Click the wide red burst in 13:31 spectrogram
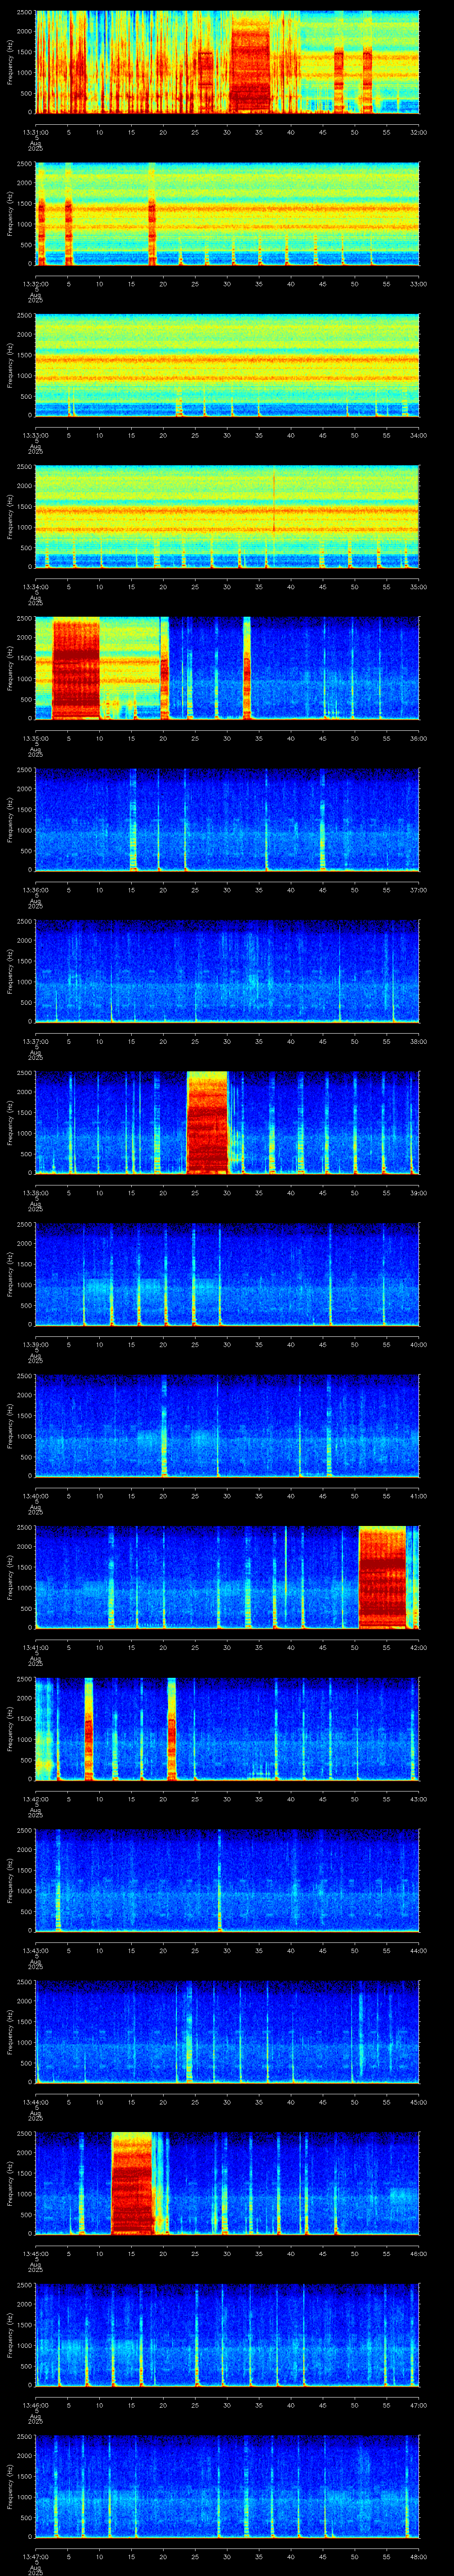The width and height of the screenshot is (454, 2576). [x=250, y=68]
